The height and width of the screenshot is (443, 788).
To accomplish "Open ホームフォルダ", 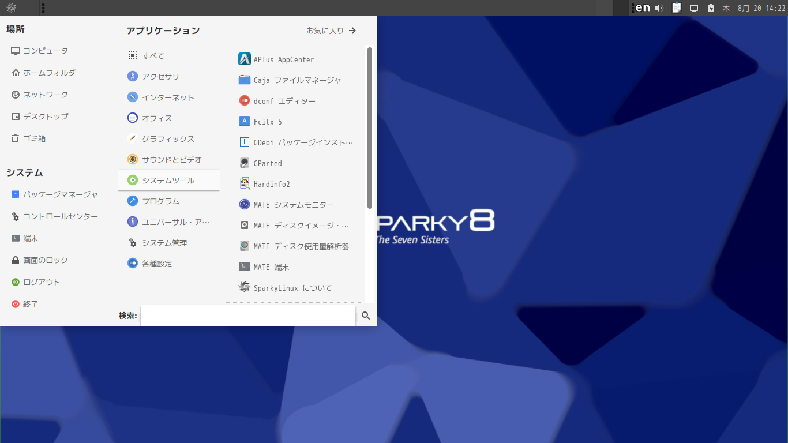I will tap(43, 73).
